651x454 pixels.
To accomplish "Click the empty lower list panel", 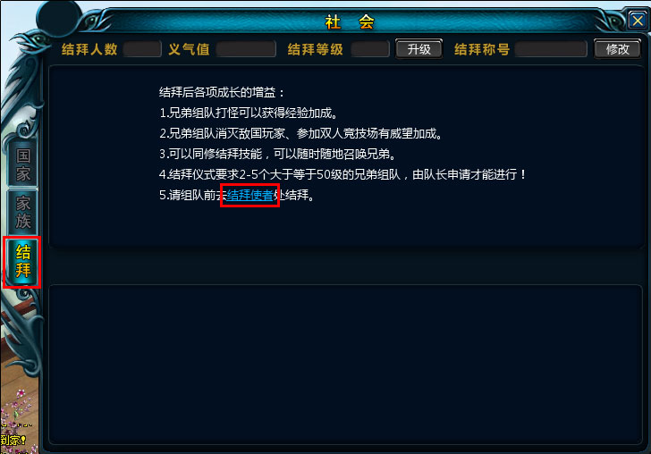I will point(345,365).
